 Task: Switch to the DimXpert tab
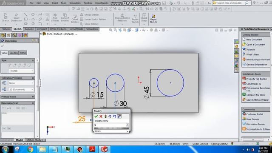tap(42, 29)
